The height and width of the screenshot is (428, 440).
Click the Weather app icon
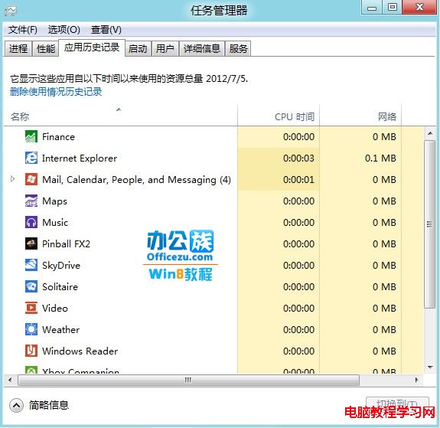31,329
